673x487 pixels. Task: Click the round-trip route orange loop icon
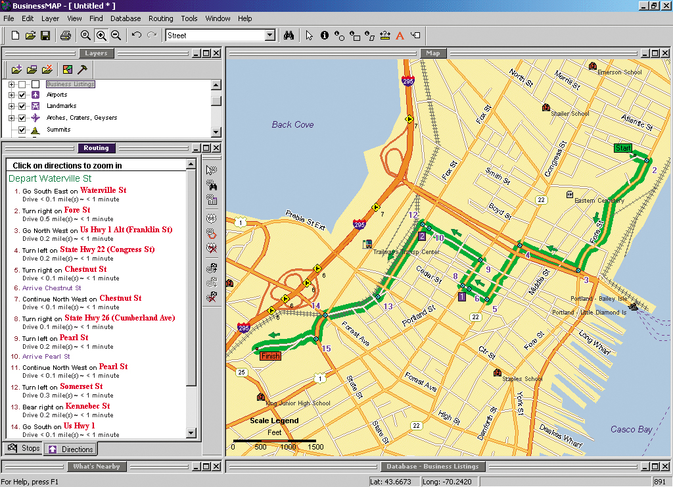(211, 234)
